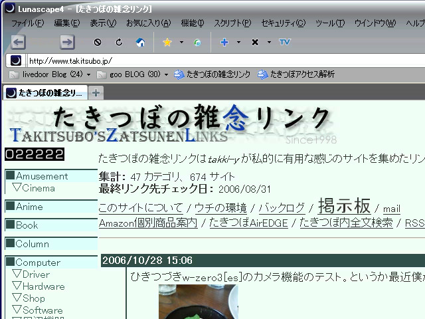Viewport: 425px width, 319px height.
Task: Go to the home page
Action: click(x=139, y=43)
